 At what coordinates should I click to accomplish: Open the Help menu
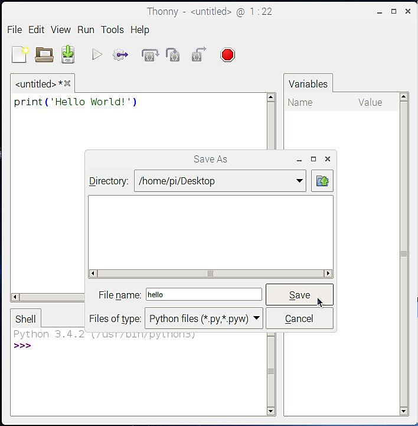click(140, 30)
